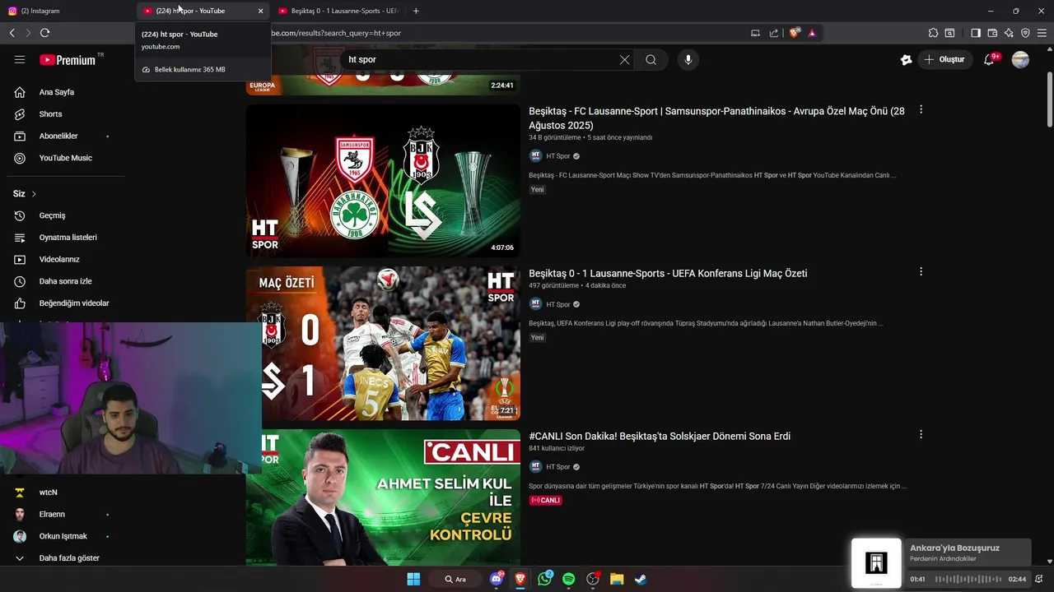Open Beğendiğim videolar list

[74, 303]
